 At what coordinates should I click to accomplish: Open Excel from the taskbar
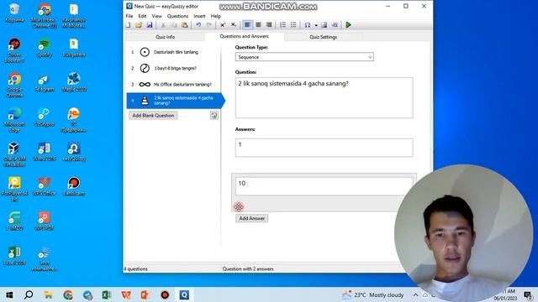107,294
